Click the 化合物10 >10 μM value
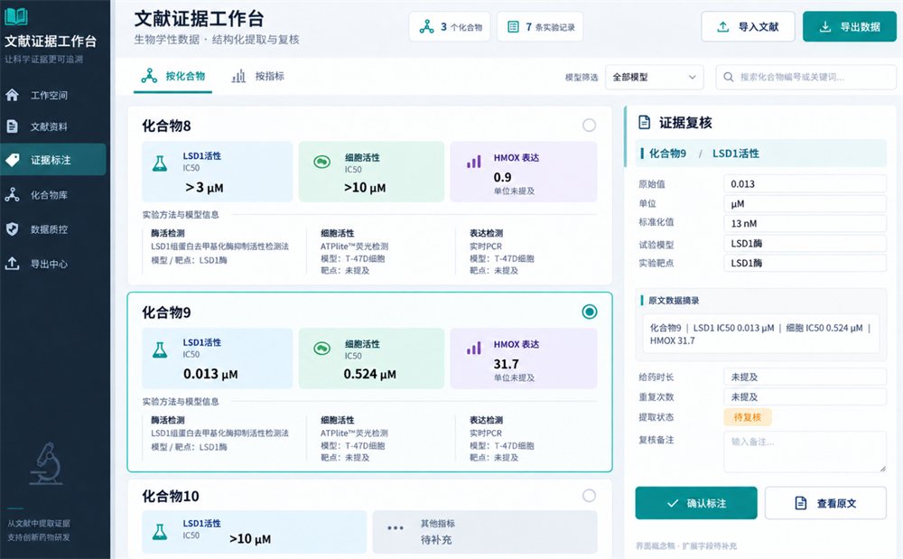The height and width of the screenshot is (559, 903). pos(250,539)
